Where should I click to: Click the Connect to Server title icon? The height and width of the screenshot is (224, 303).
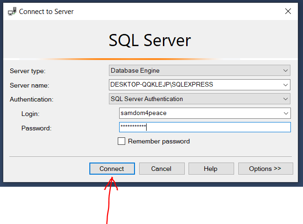12,12
